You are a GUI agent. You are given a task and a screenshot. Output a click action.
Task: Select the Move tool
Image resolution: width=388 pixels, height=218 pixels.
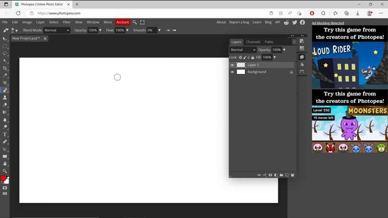5,39
